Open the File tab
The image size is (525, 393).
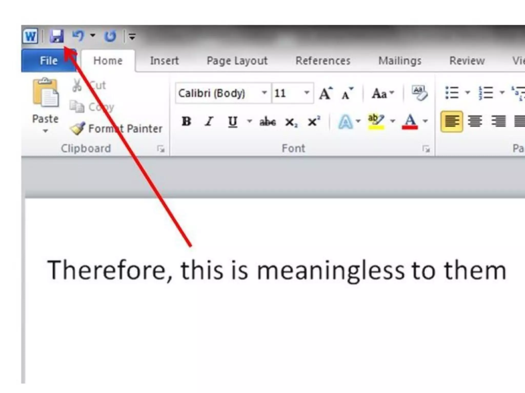point(48,61)
